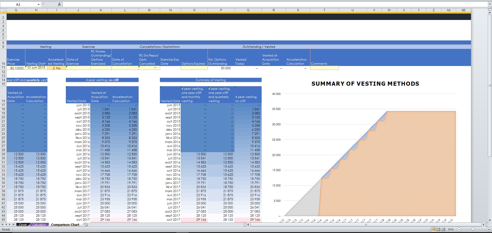Click the Name Box showing A1

pyautogui.click(x=18, y=5)
